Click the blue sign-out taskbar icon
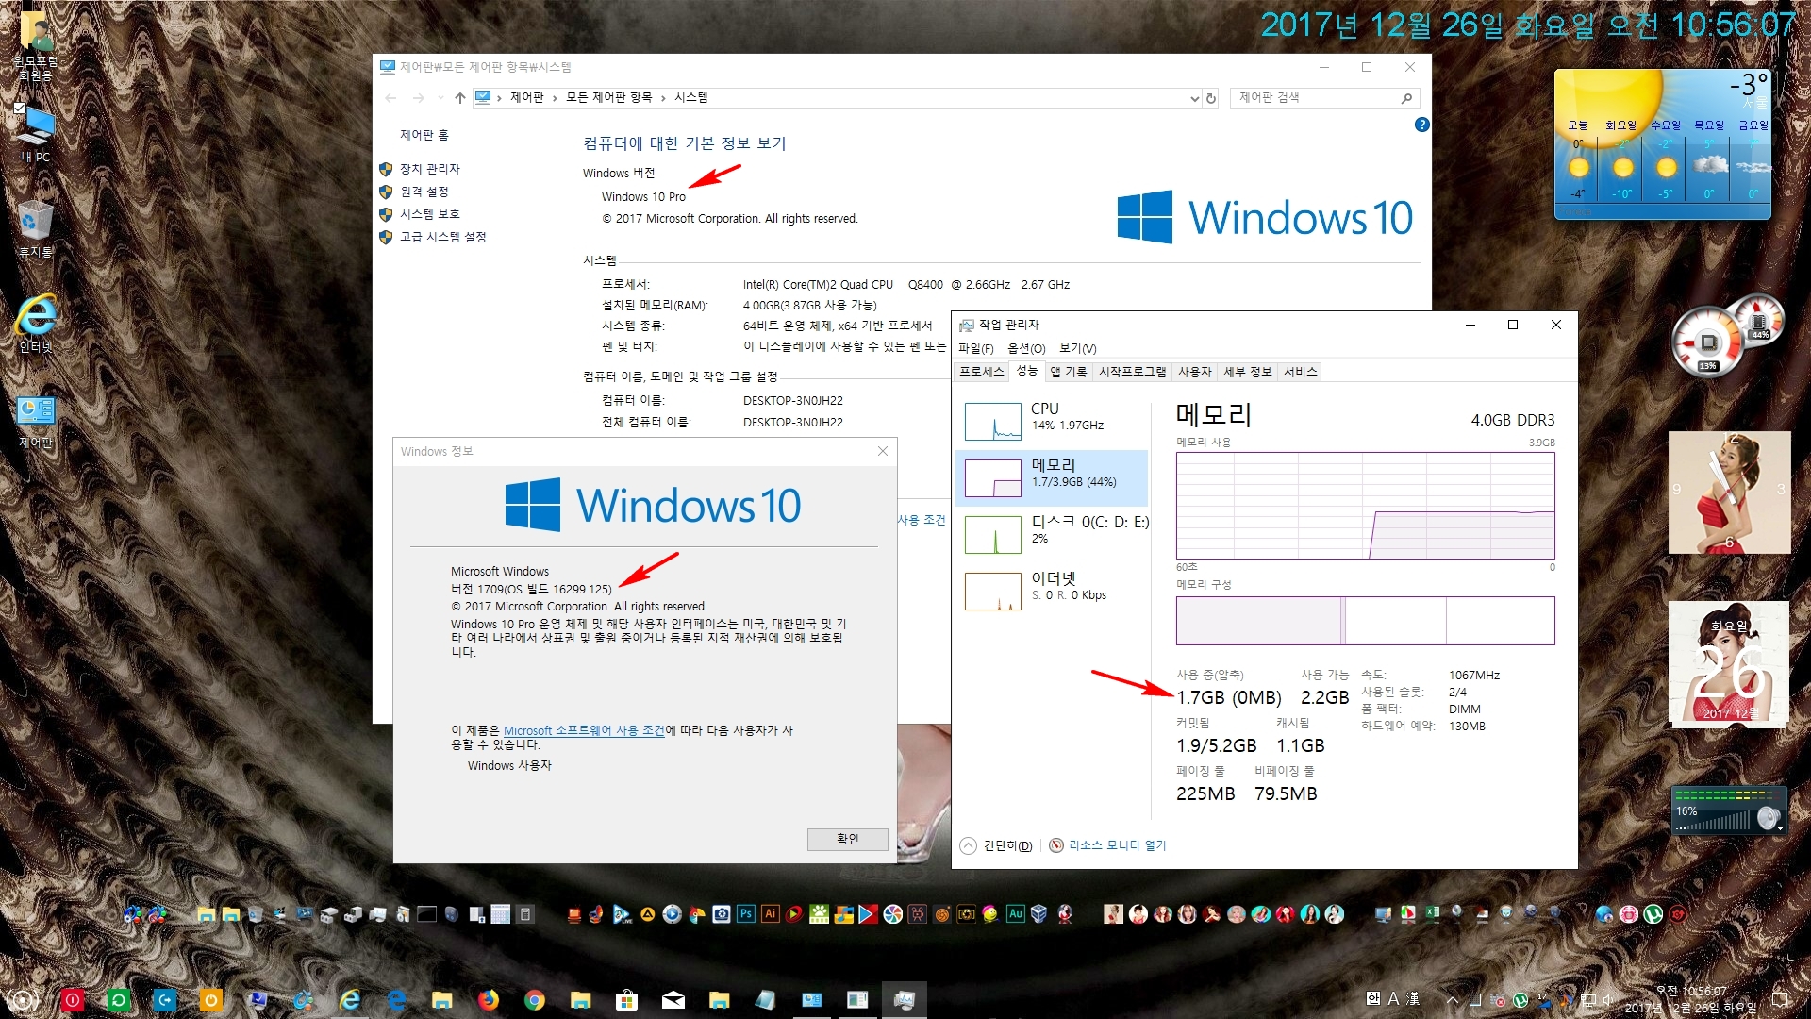 pyautogui.click(x=165, y=999)
